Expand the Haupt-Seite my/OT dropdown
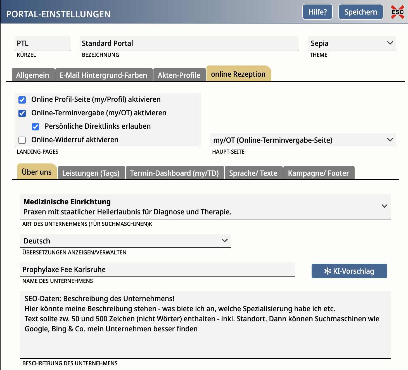Screen dimensions: 408x370 pos(303,140)
